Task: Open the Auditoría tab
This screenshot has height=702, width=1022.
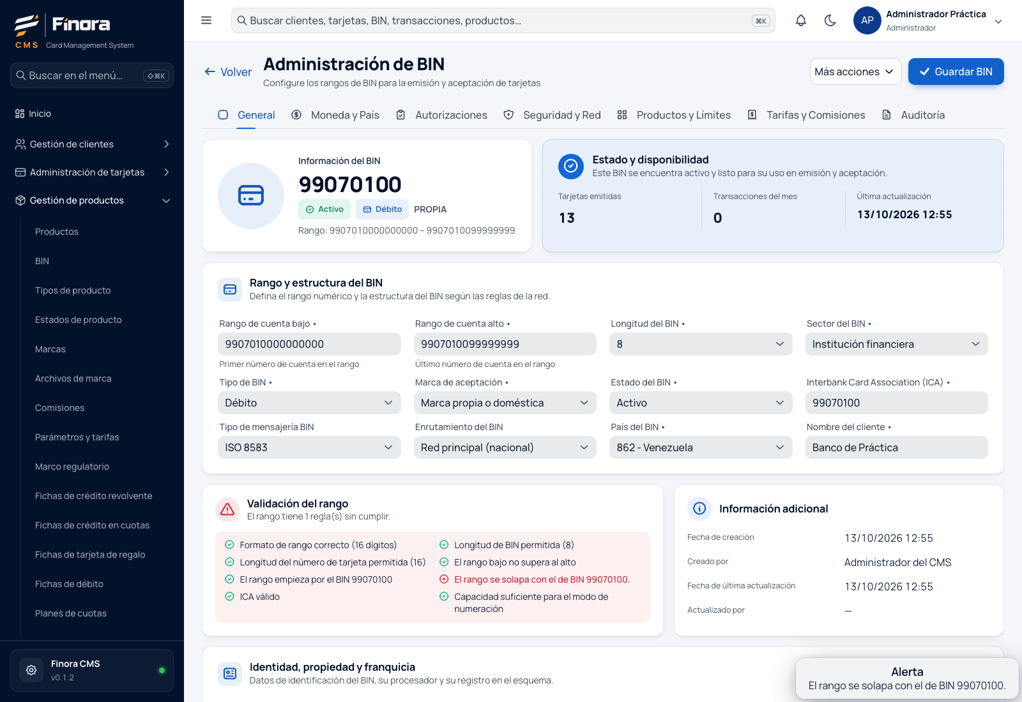Action: (913, 115)
